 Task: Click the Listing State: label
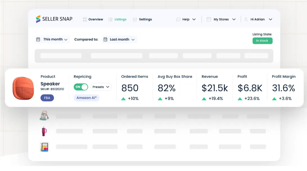click(x=262, y=34)
